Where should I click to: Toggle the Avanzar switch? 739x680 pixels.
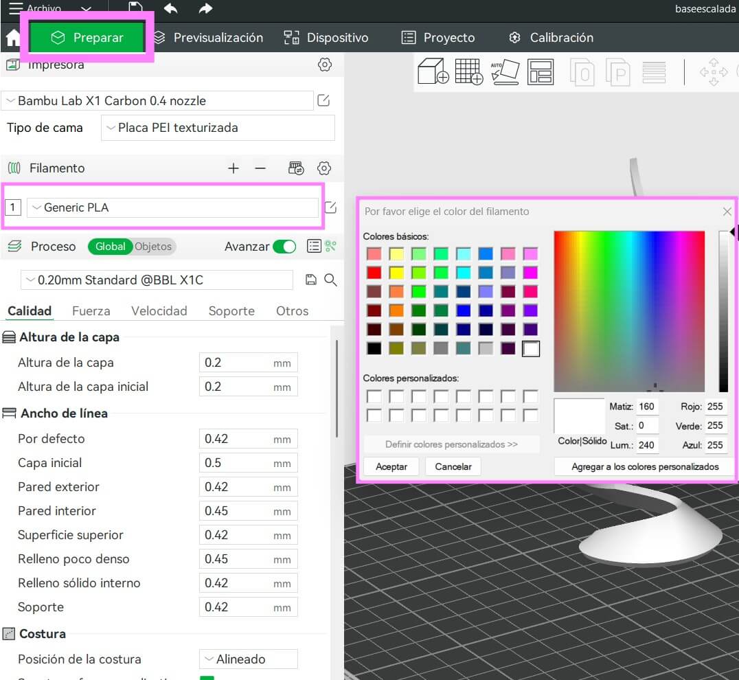click(284, 247)
